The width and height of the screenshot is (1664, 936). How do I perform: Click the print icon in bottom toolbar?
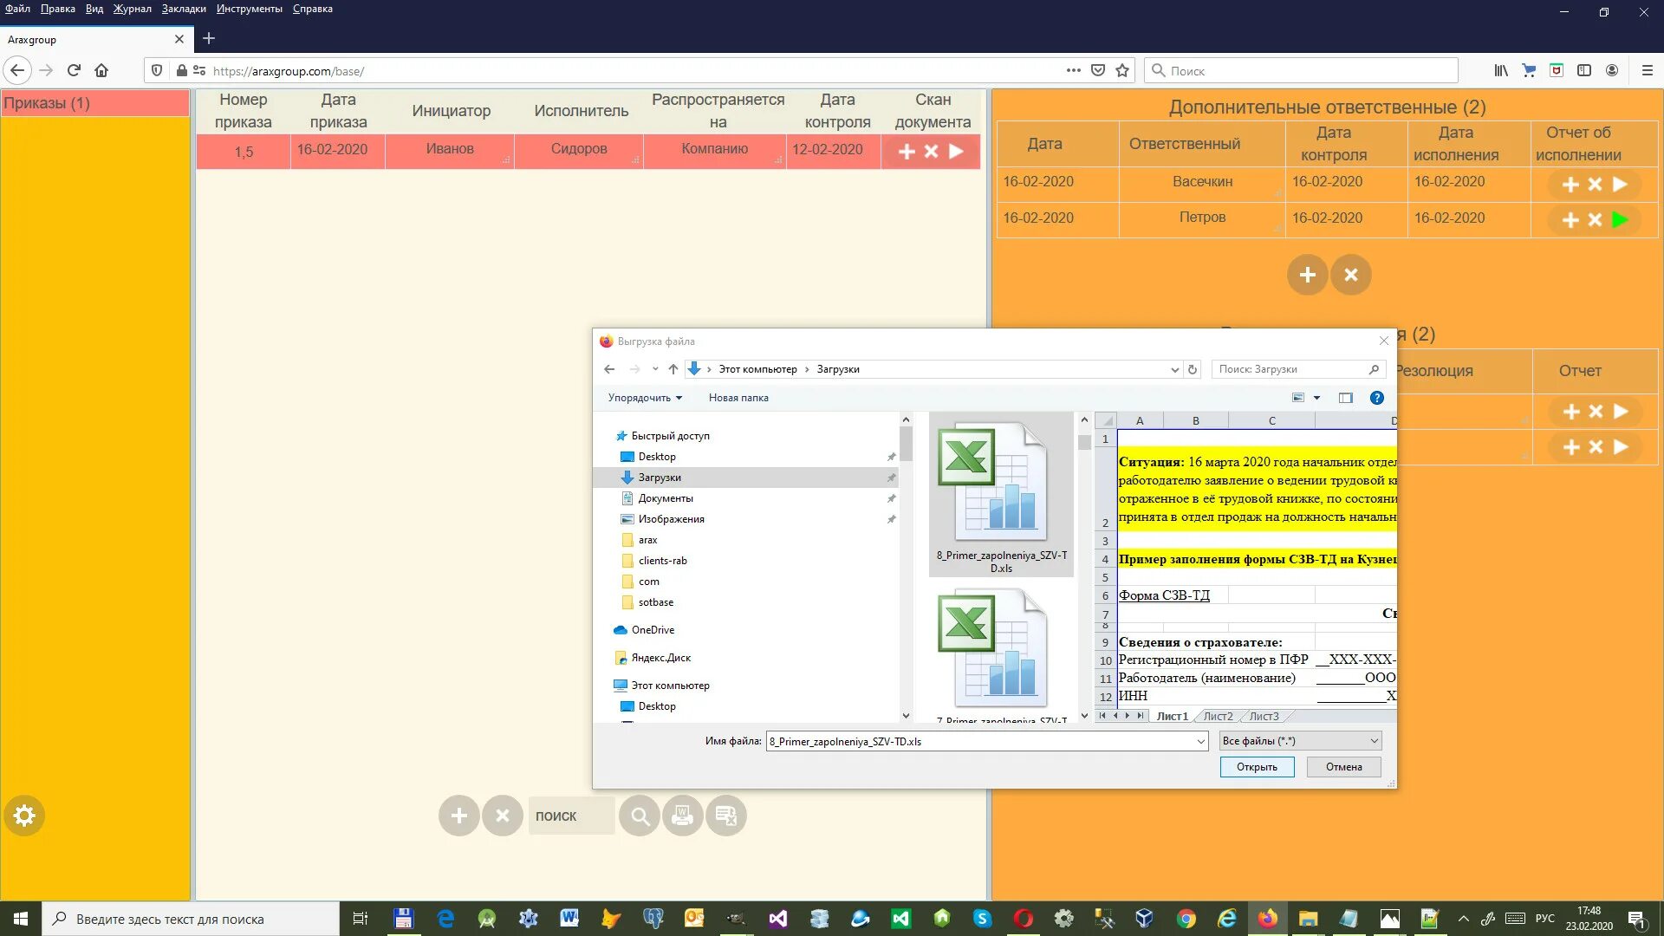683,816
